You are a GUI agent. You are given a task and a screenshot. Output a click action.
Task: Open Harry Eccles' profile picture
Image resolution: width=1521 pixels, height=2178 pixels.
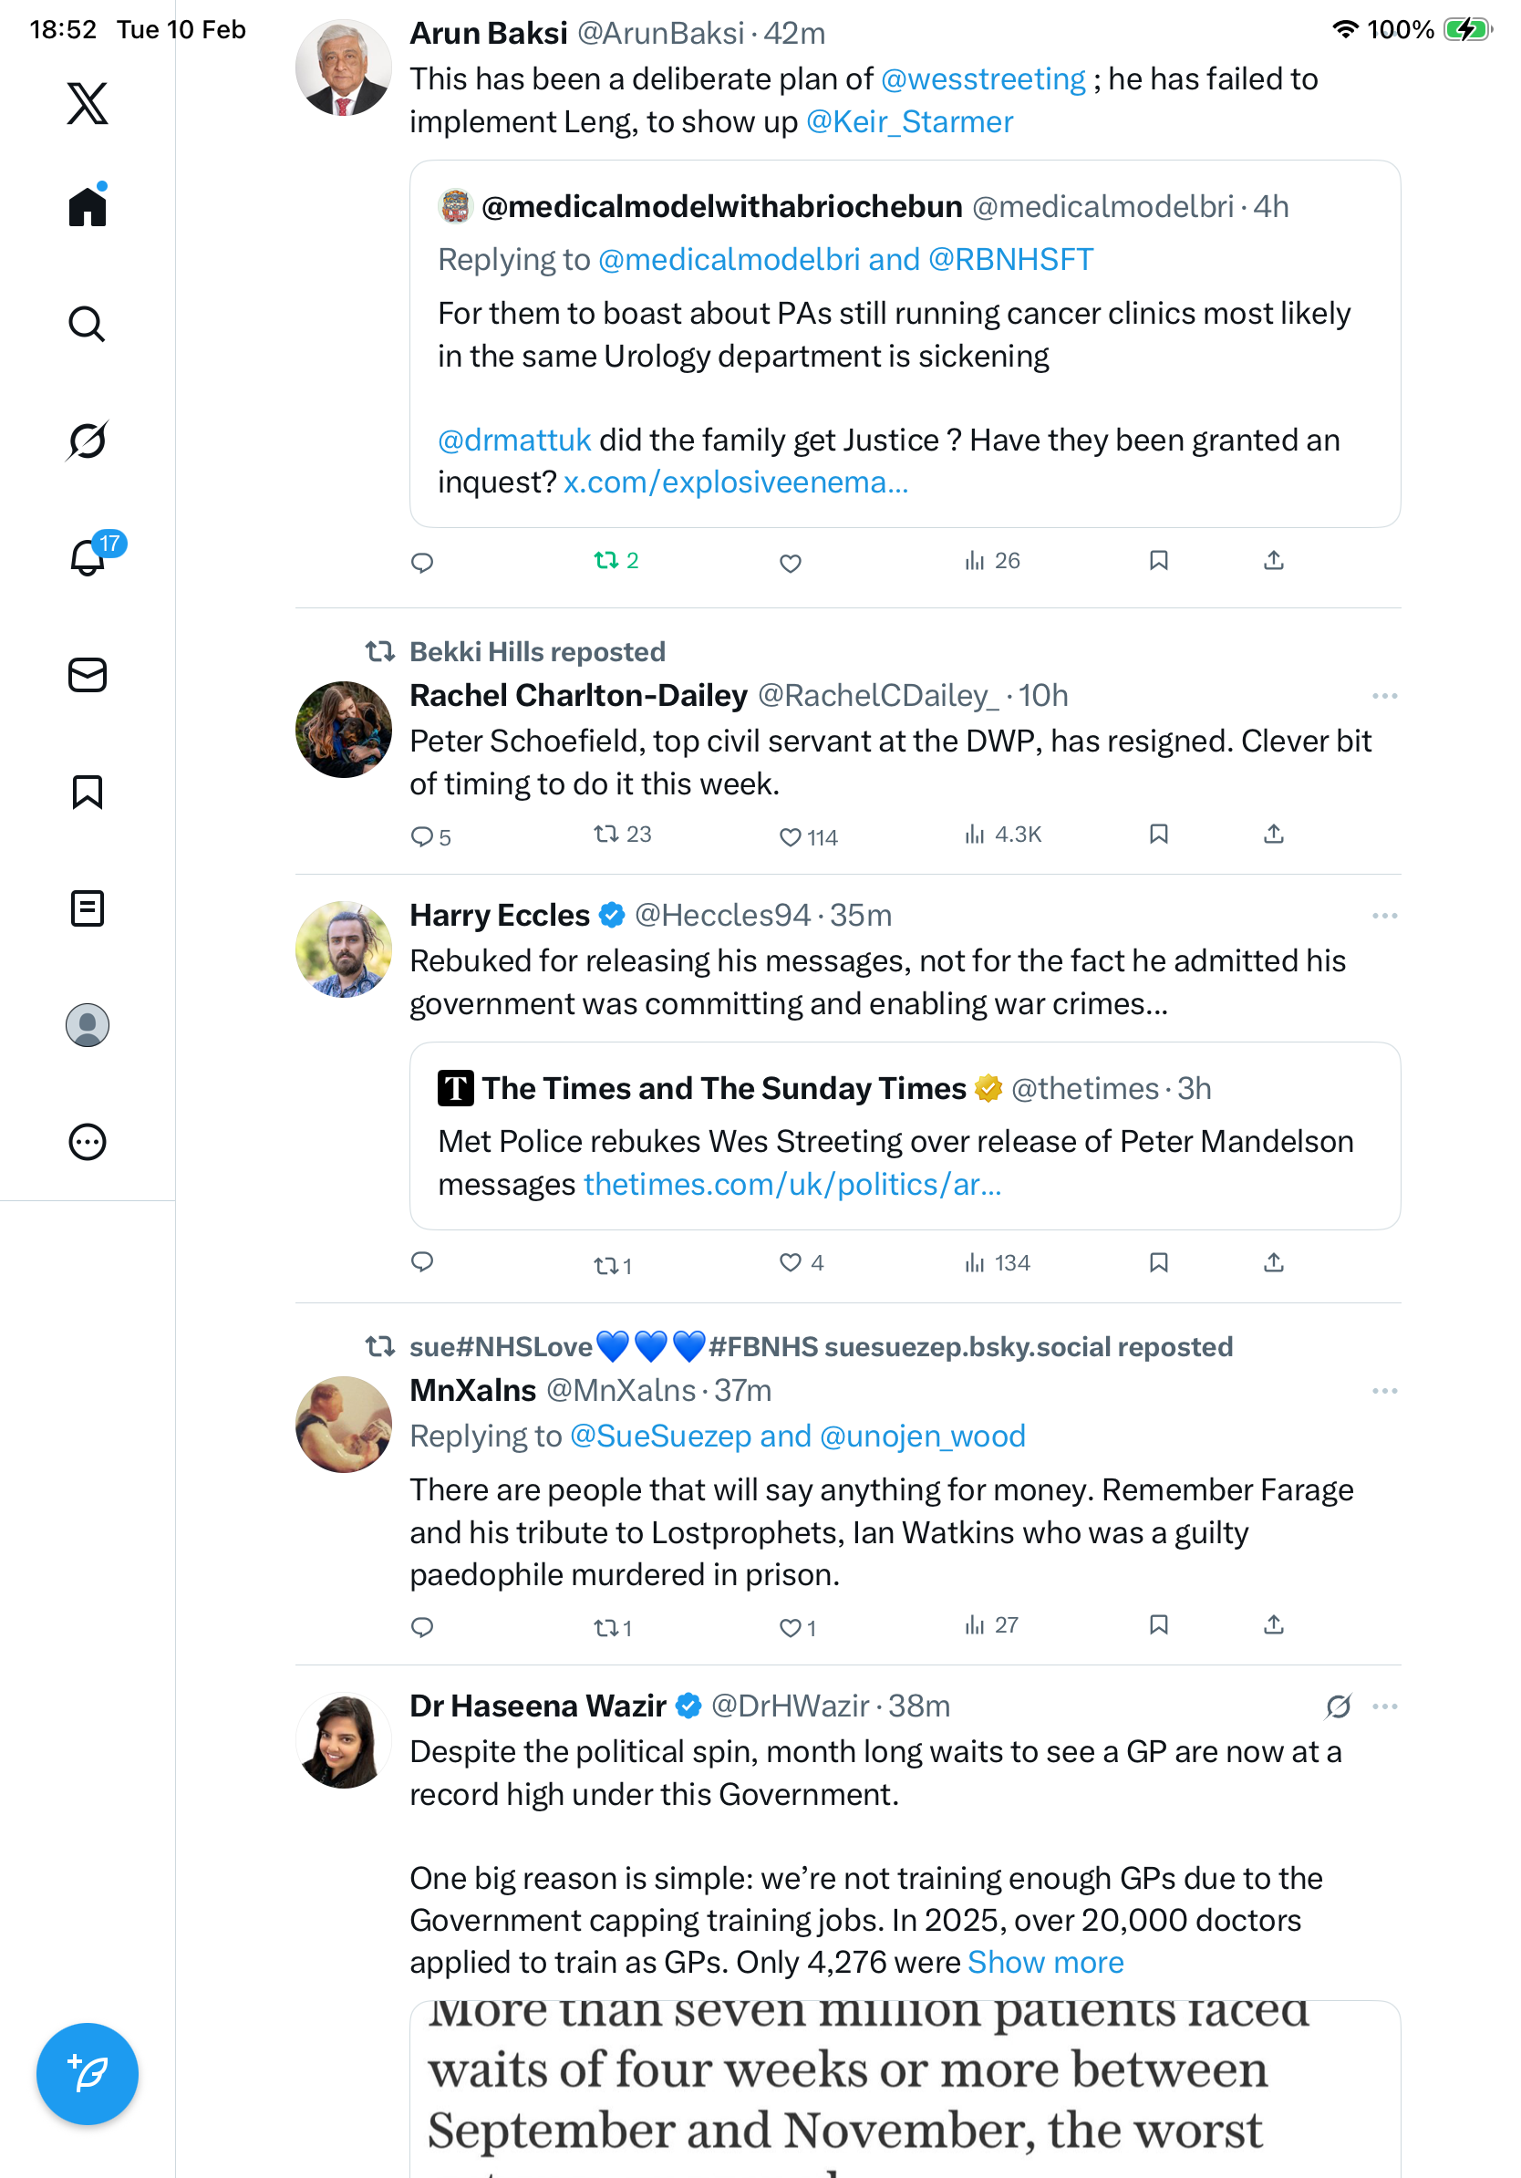point(343,949)
